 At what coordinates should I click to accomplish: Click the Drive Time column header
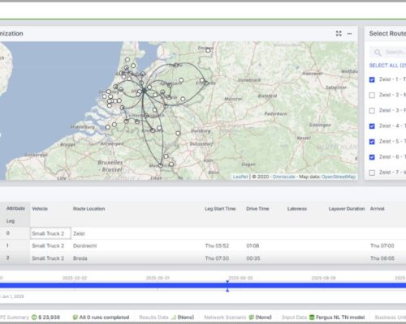point(257,209)
